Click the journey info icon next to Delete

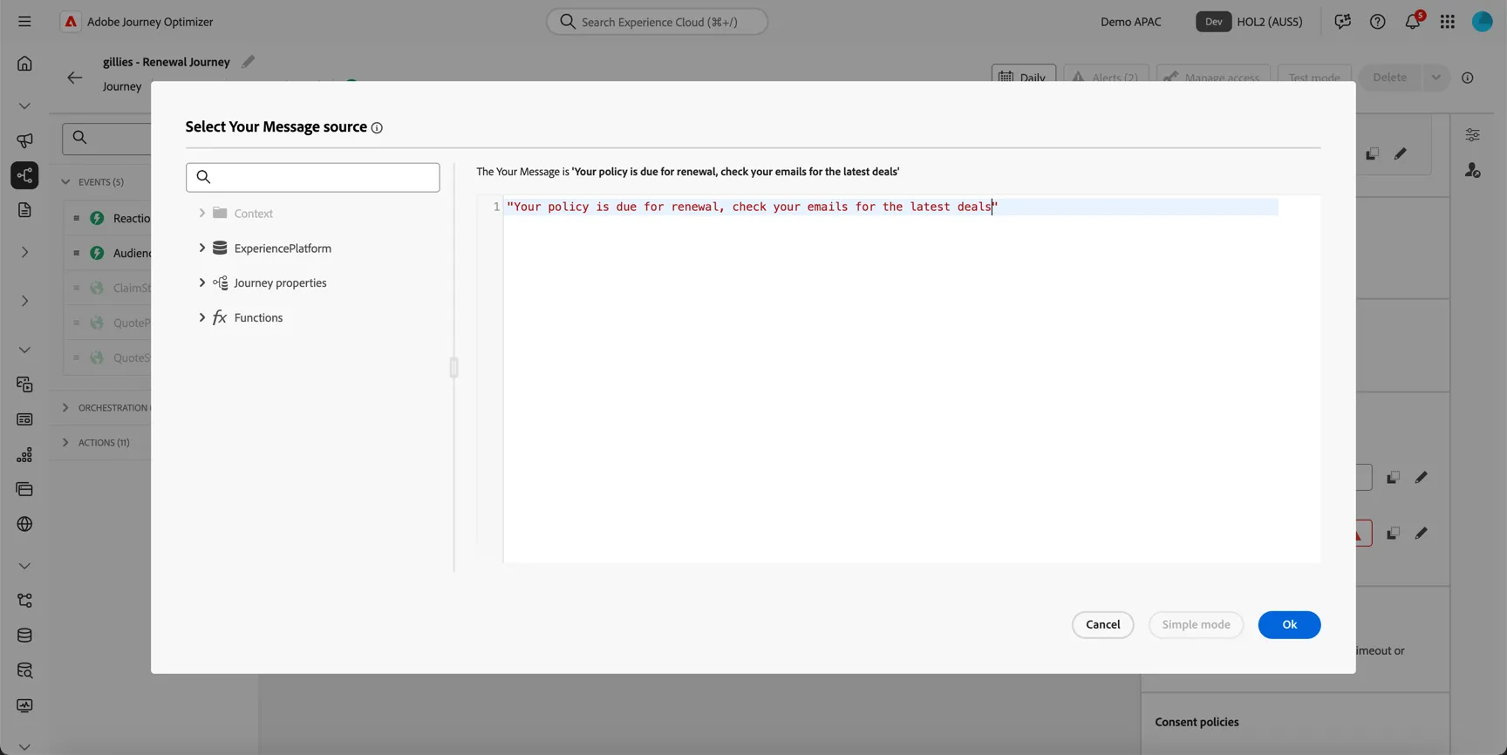[x=1468, y=78]
